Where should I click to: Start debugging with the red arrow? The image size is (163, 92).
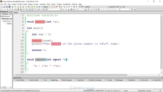click(57, 7)
